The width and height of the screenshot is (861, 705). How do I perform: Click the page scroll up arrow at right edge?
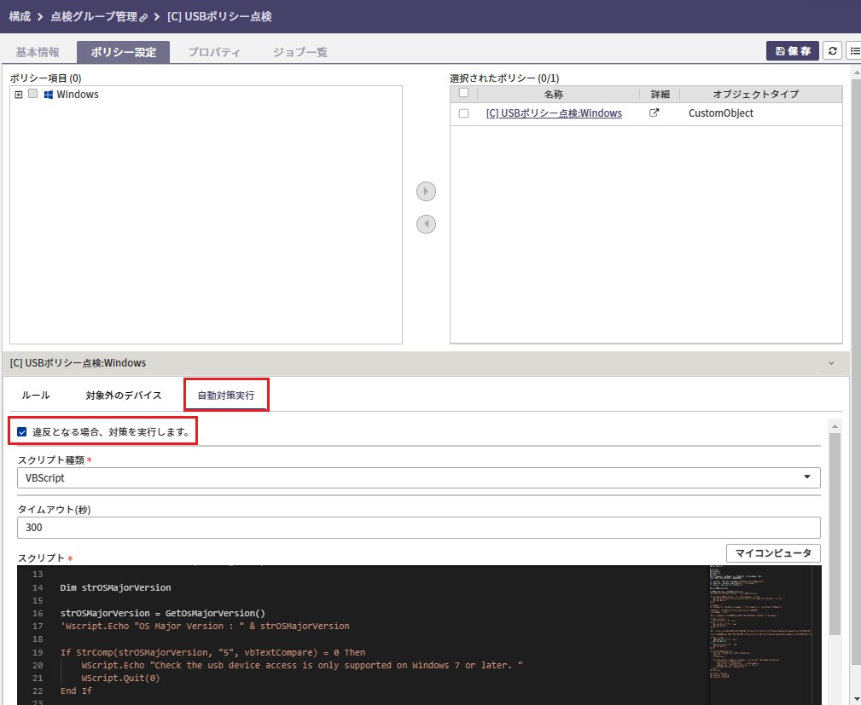(x=856, y=72)
